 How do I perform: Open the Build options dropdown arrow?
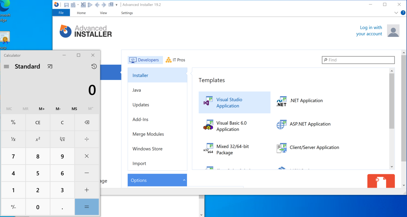click(78, 5)
